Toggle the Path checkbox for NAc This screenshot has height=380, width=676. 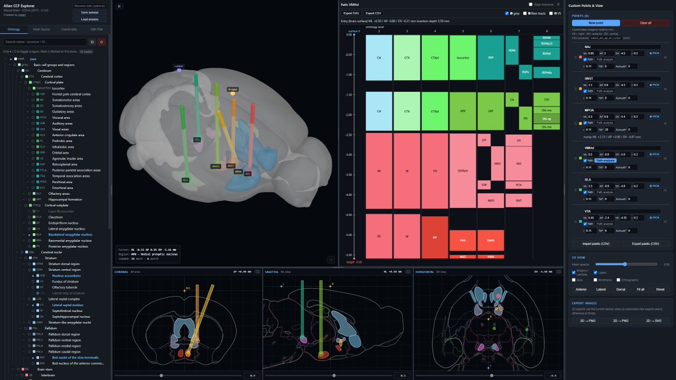tap(585, 60)
